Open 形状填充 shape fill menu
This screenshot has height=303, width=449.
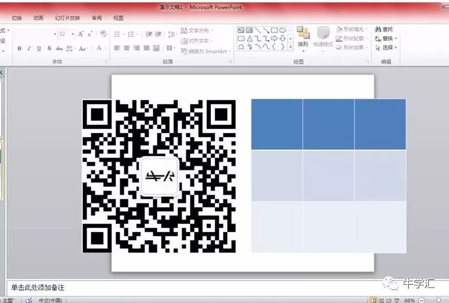(x=352, y=29)
